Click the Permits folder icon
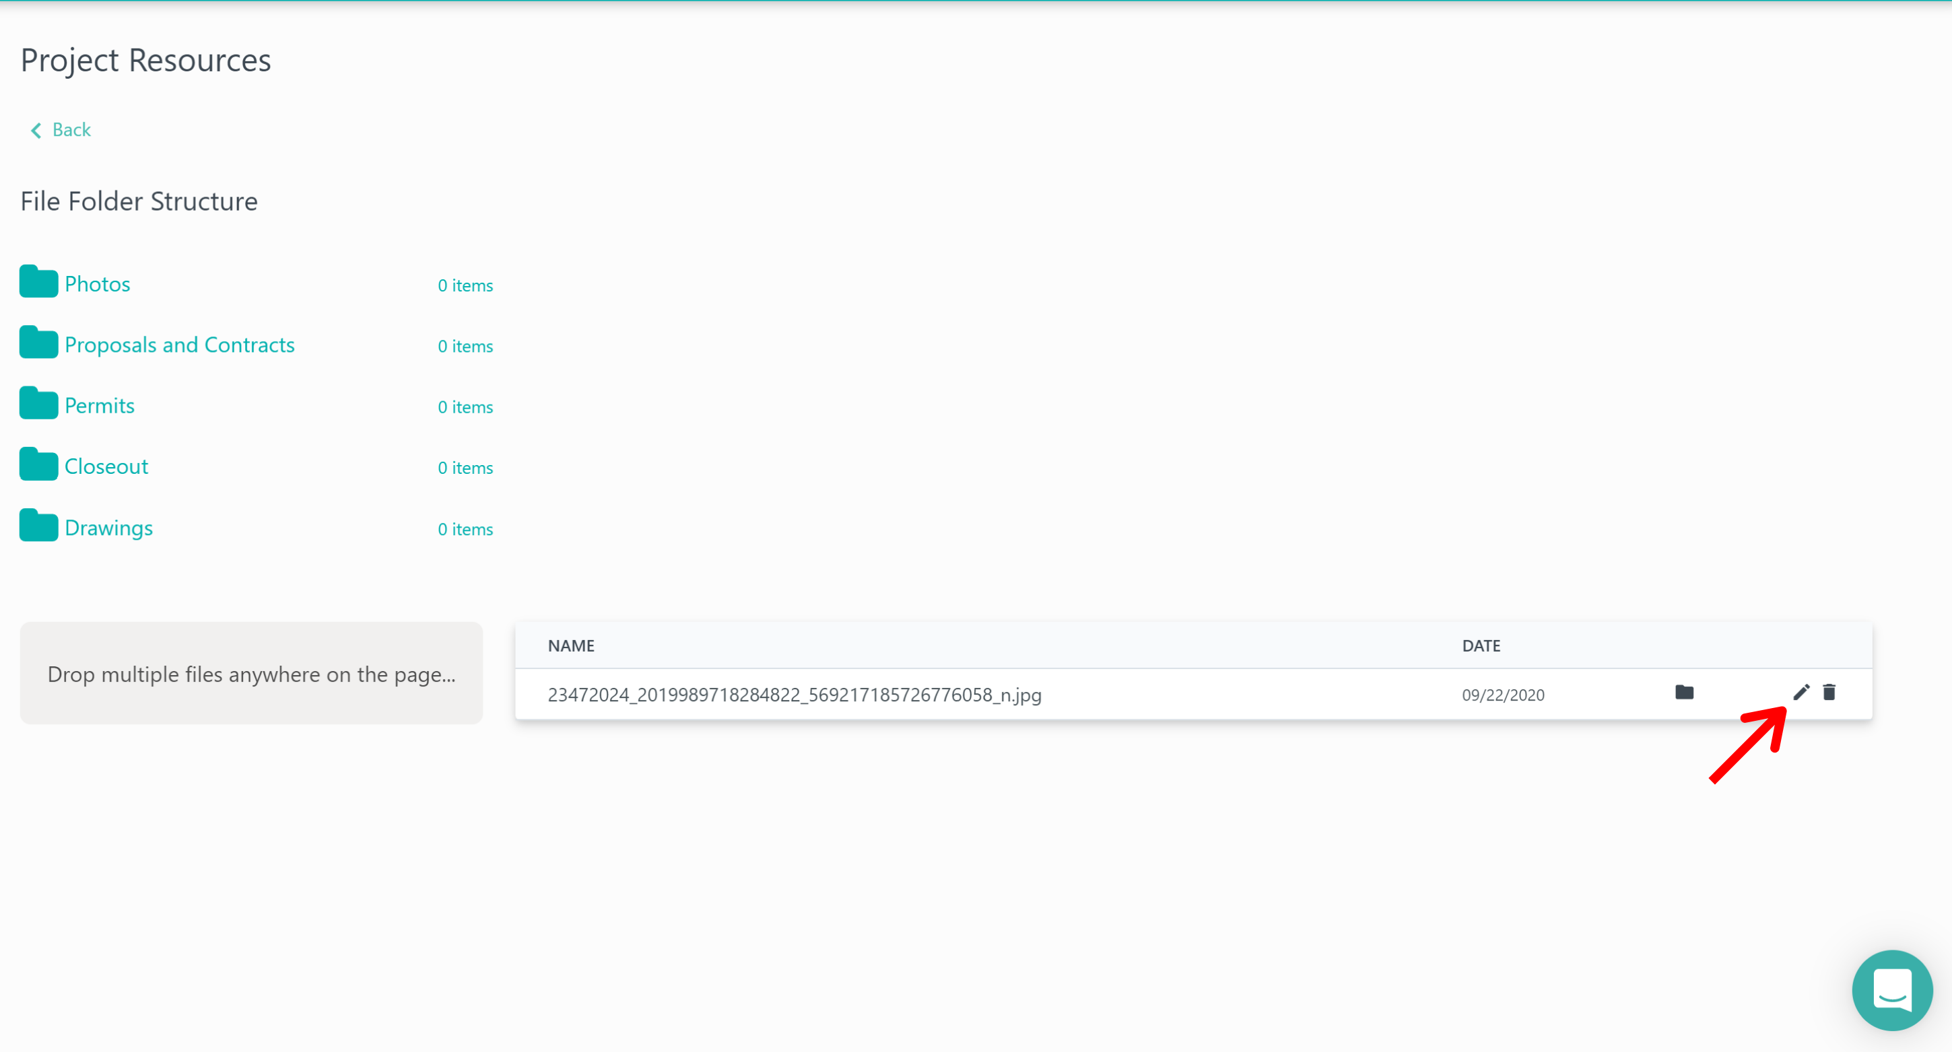This screenshot has height=1052, width=1952. pyautogui.click(x=38, y=404)
